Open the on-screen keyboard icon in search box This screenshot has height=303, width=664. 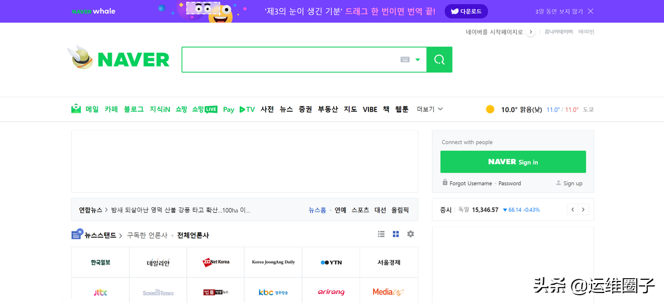pyautogui.click(x=405, y=60)
